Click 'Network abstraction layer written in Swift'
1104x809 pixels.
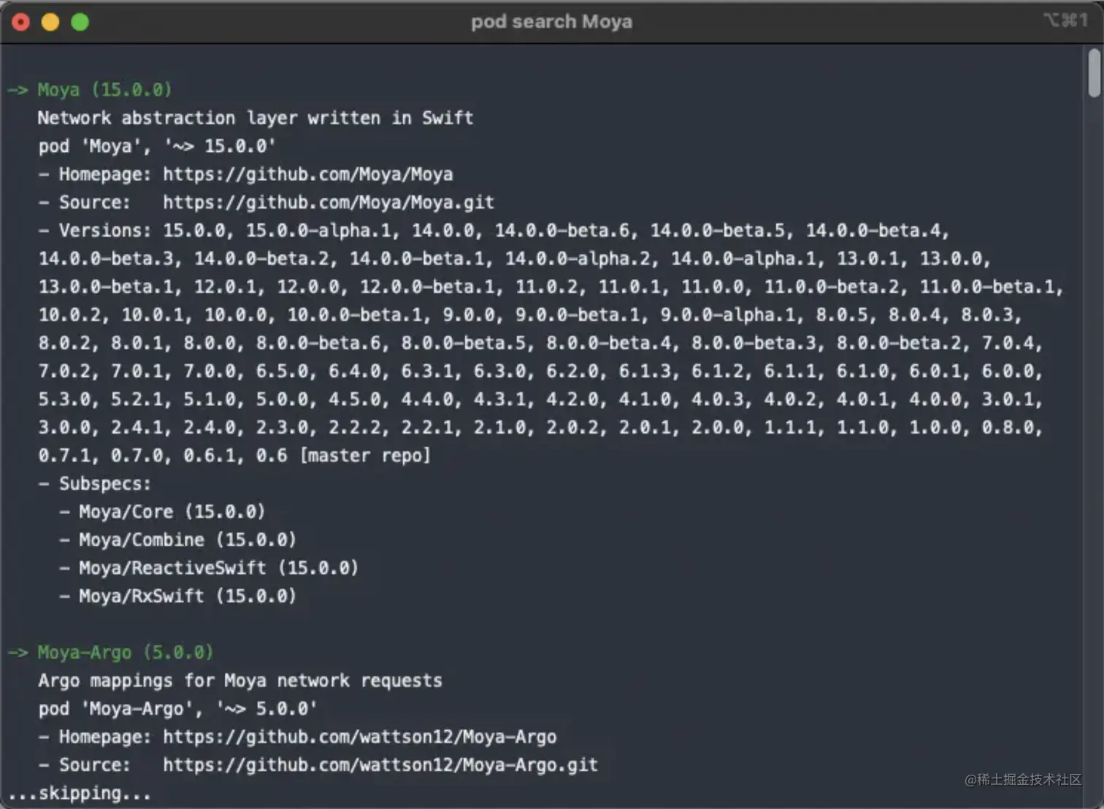(256, 118)
